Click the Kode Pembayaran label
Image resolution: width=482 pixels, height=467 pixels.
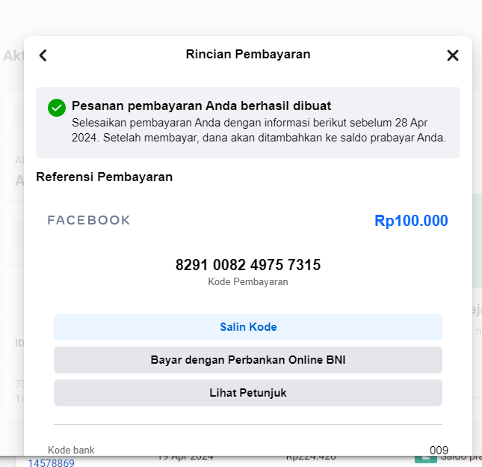coord(248,281)
